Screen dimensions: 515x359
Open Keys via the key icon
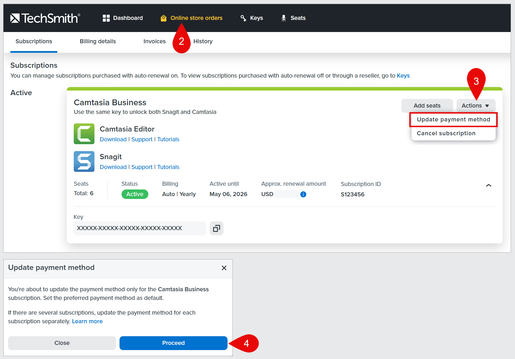coord(243,18)
